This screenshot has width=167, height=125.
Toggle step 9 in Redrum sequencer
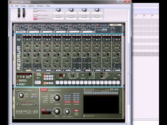click(90, 82)
